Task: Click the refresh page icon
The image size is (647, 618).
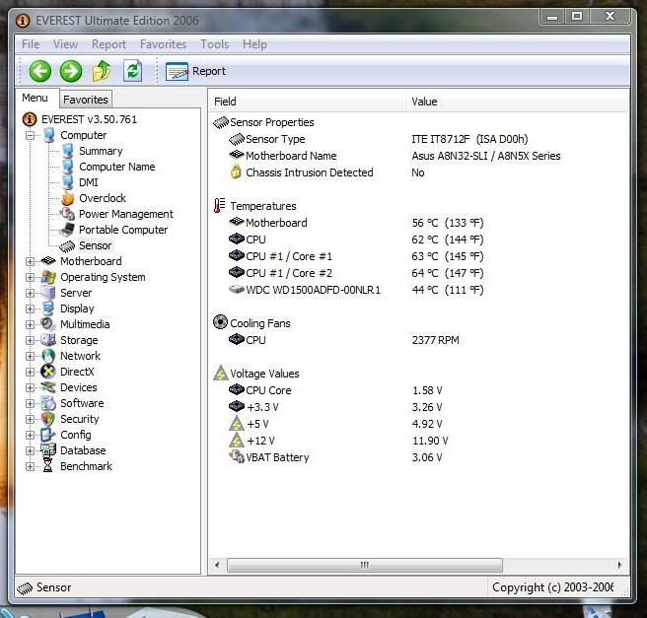Action: pos(132,71)
